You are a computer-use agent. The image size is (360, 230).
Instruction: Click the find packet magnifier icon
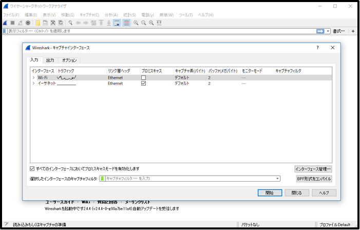pyautogui.click(x=70, y=23)
